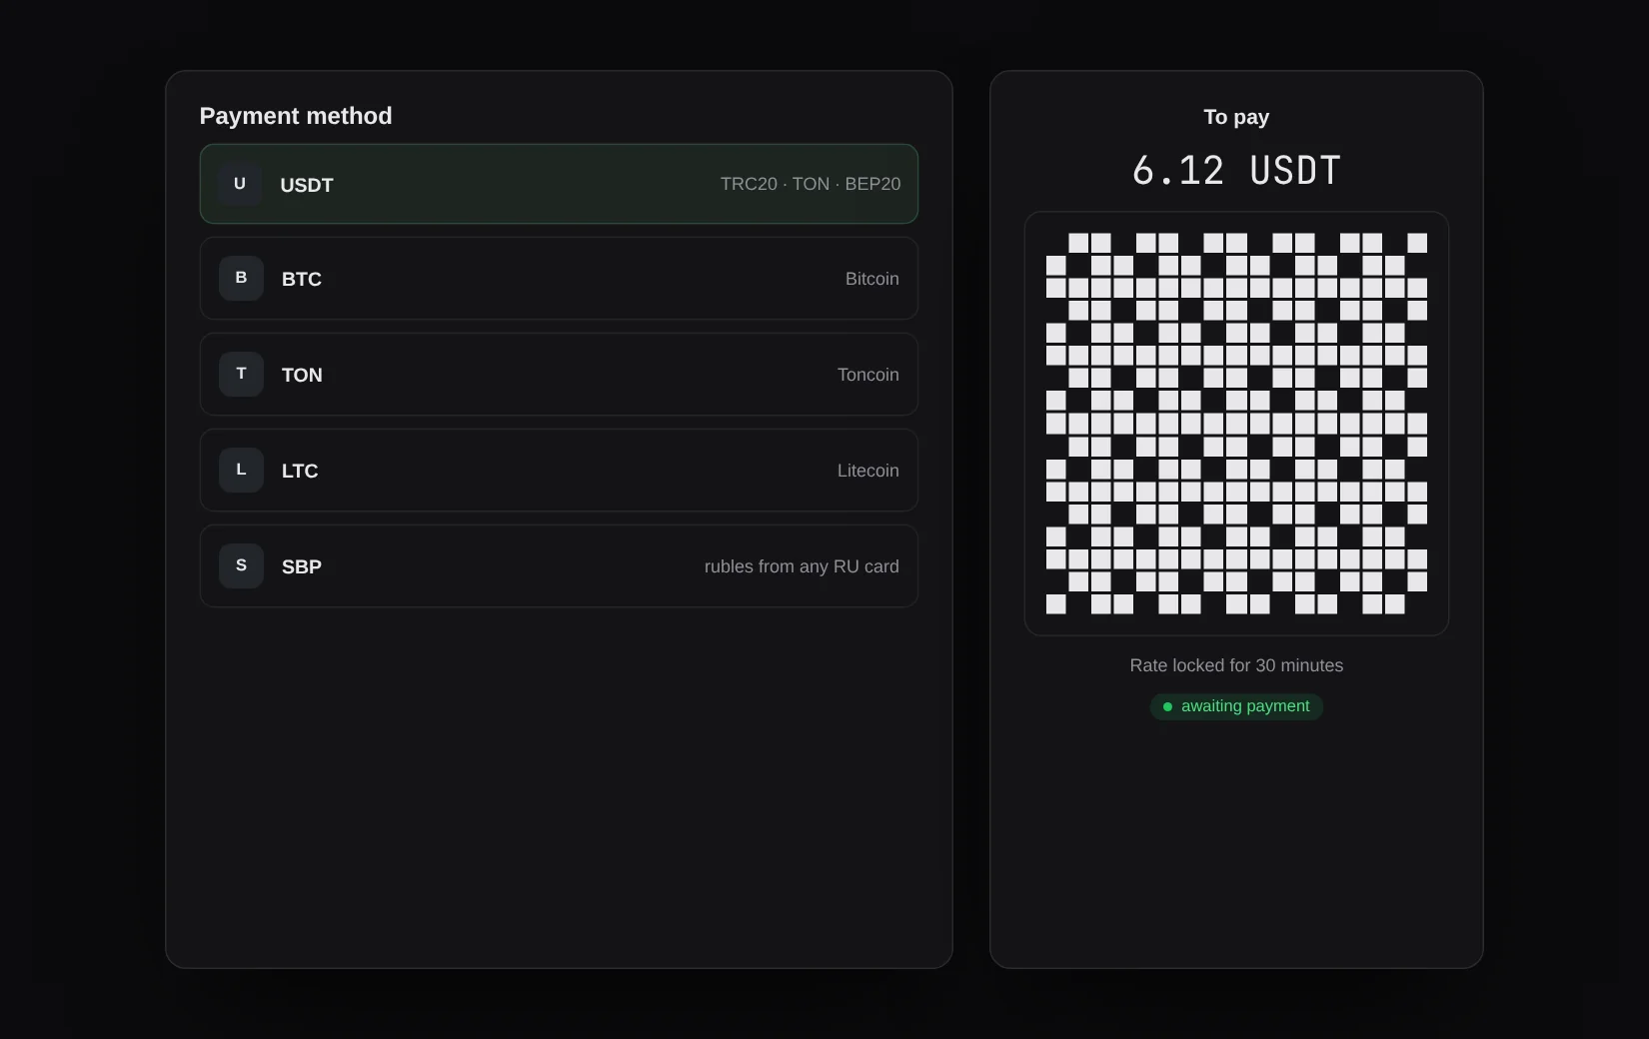Click the 'Bitcoin' description text

tap(872, 279)
